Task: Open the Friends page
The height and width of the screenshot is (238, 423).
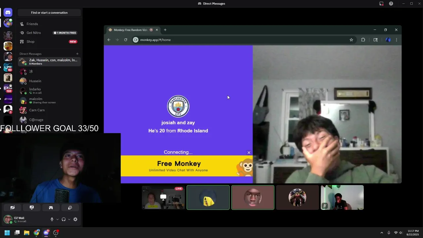Action: [x=49, y=24]
